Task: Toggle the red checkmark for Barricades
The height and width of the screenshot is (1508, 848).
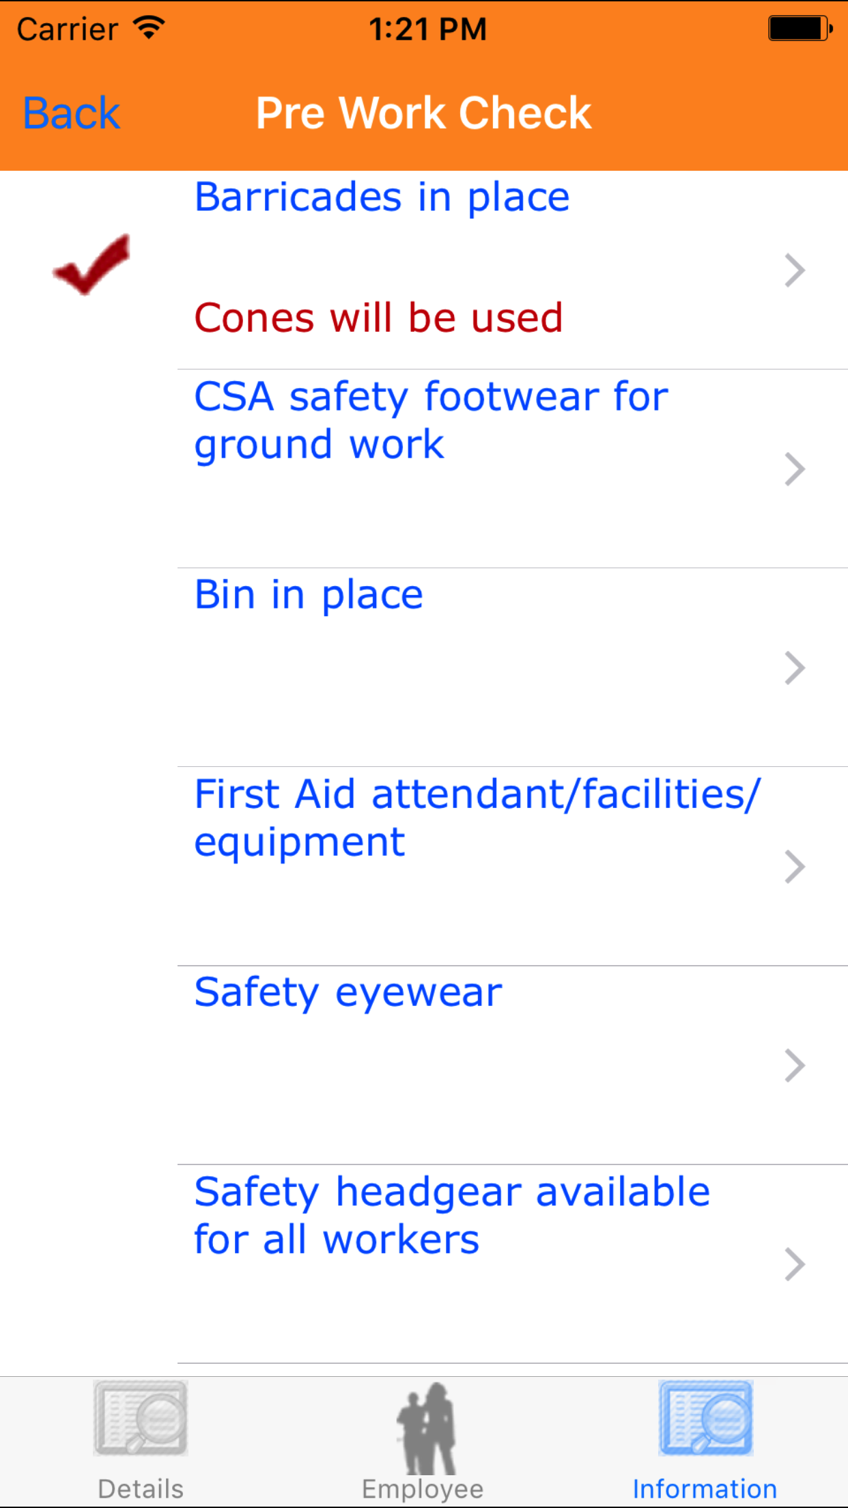Action: pos(91,265)
